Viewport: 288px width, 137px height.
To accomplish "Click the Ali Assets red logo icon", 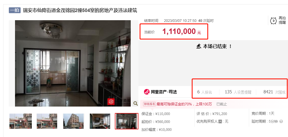I will click(x=147, y=92).
